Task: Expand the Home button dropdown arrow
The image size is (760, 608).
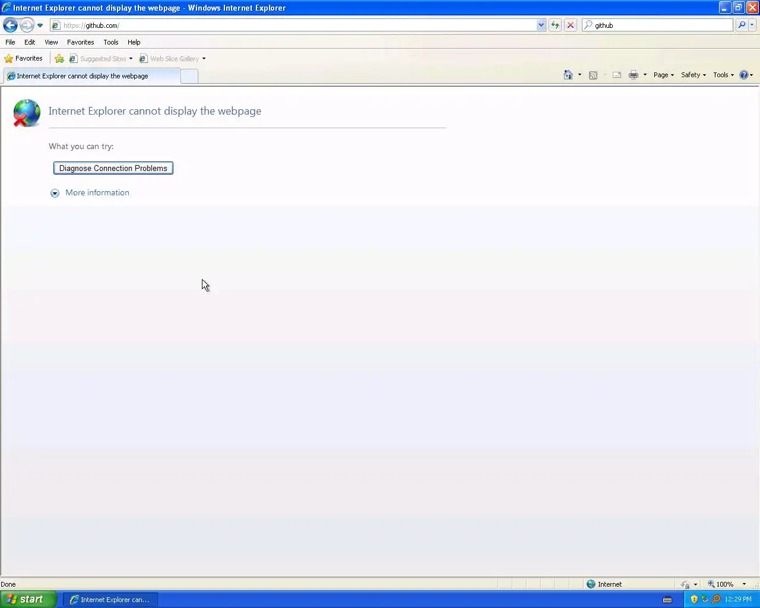Action: pyautogui.click(x=579, y=75)
